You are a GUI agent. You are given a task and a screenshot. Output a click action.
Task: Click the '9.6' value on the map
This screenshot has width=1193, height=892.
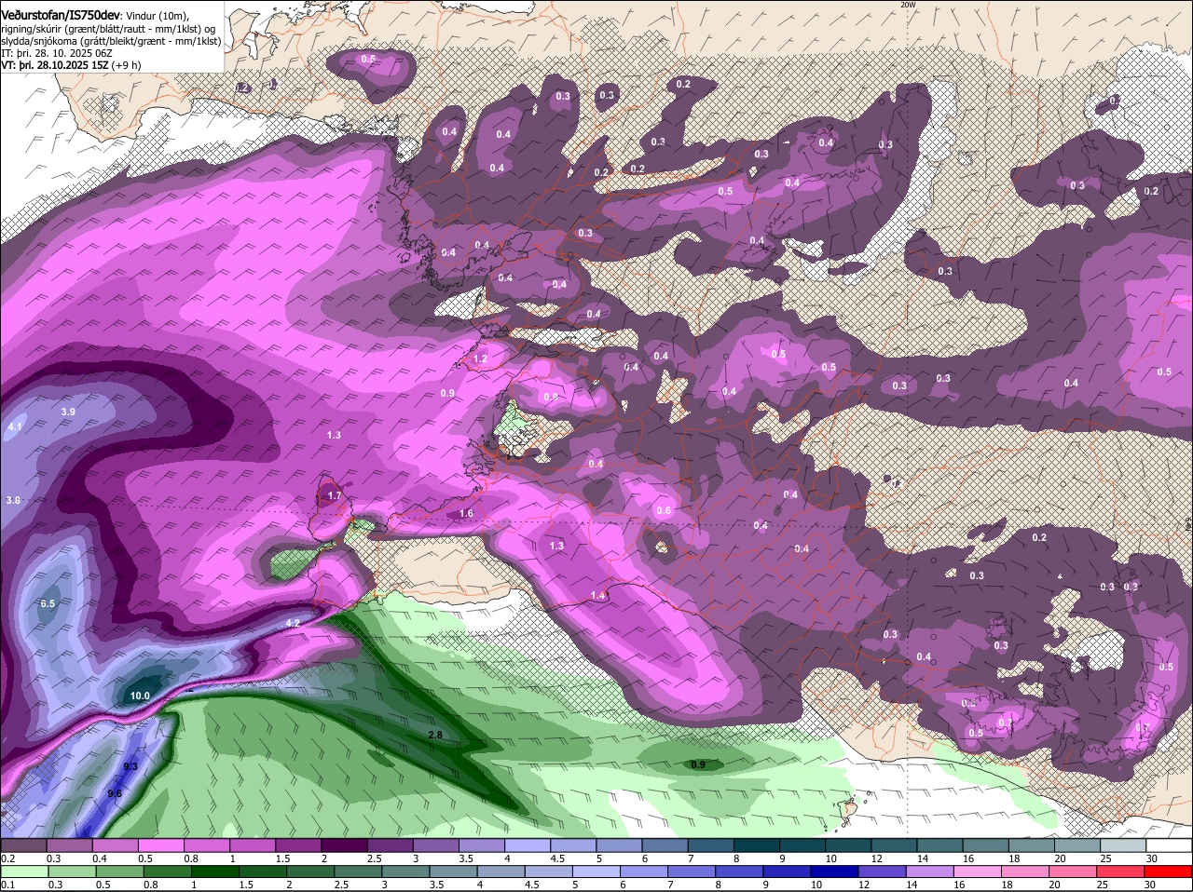pos(115,793)
